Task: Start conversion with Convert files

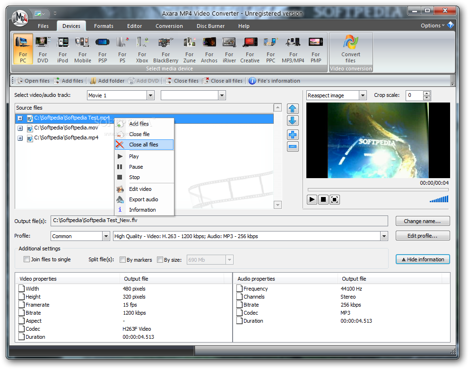Action: (351, 49)
